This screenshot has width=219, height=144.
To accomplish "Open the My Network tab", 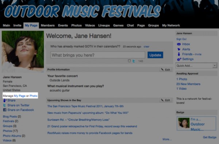I will [171, 25].
